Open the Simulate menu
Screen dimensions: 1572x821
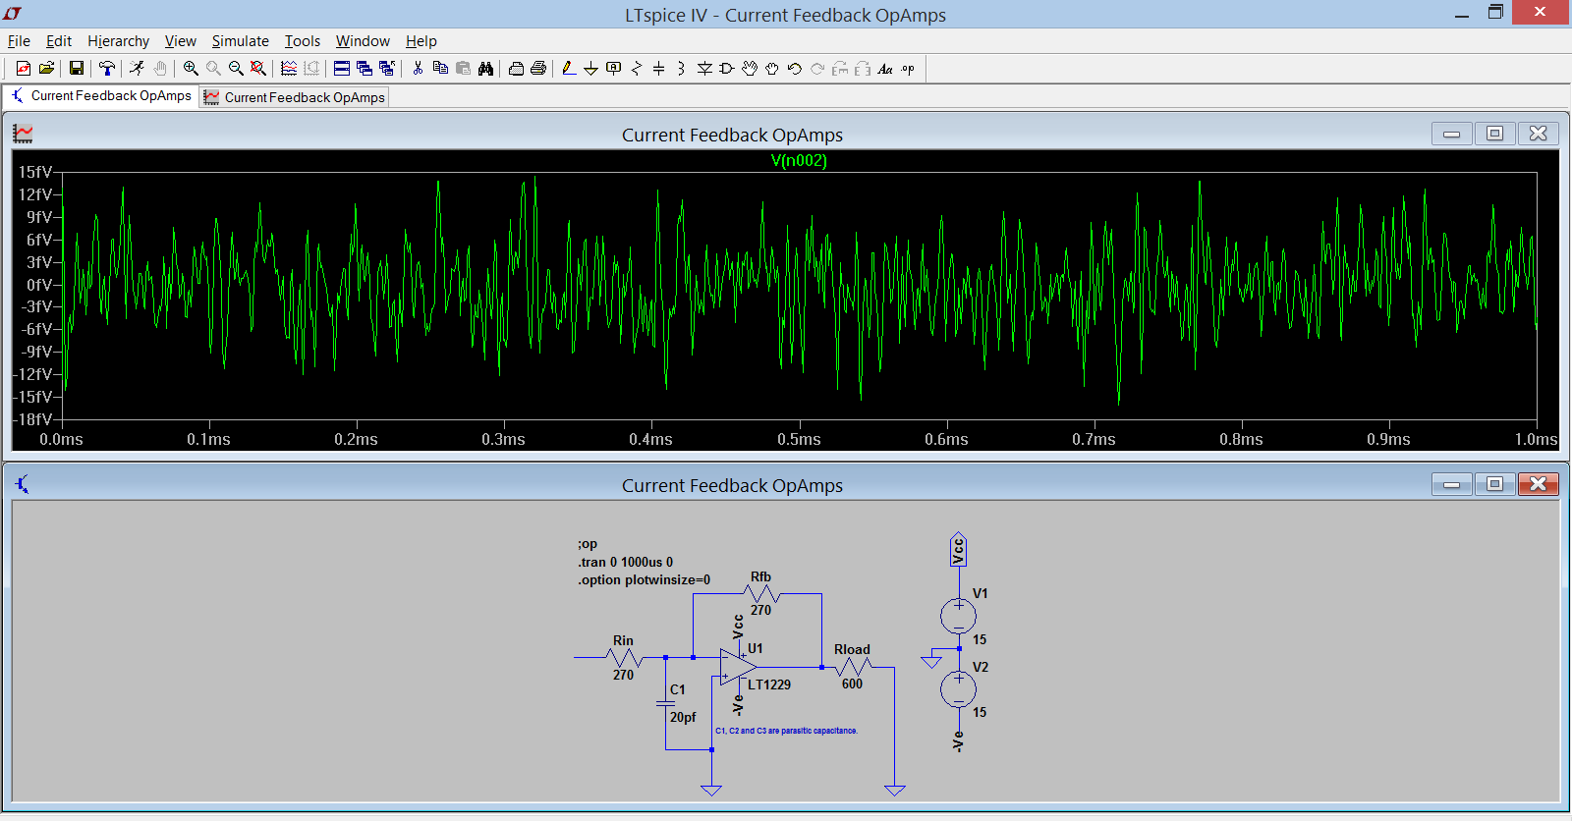(240, 41)
